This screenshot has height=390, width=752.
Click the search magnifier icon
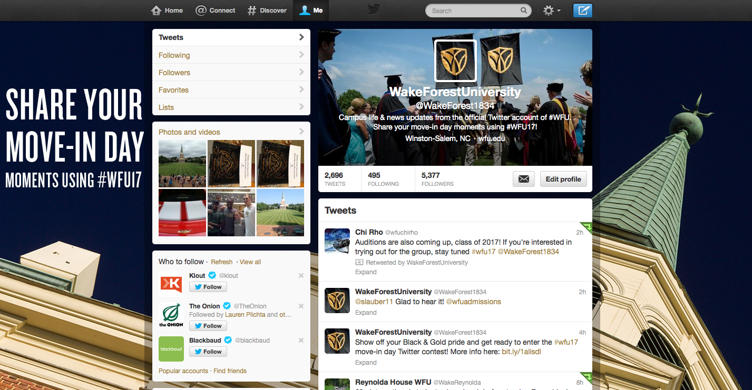(x=524, y=11)
